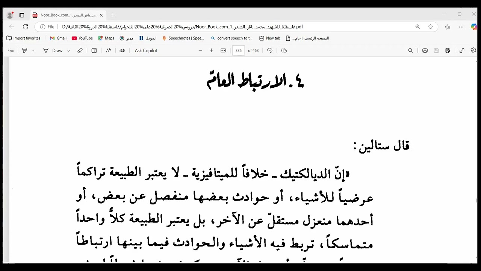Screen dimensions: 481x271
Task: Open the الصفحة الرئيسية bookmark
Action: click(307, 38)
